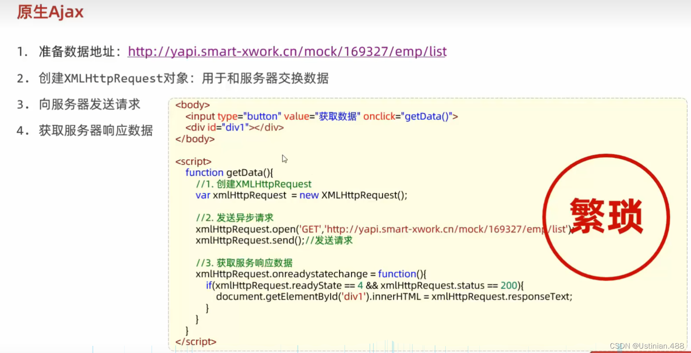691x353 pixels.
Task: Click the step 获取服务器响应数据
Action: click(x=96, y=130)
